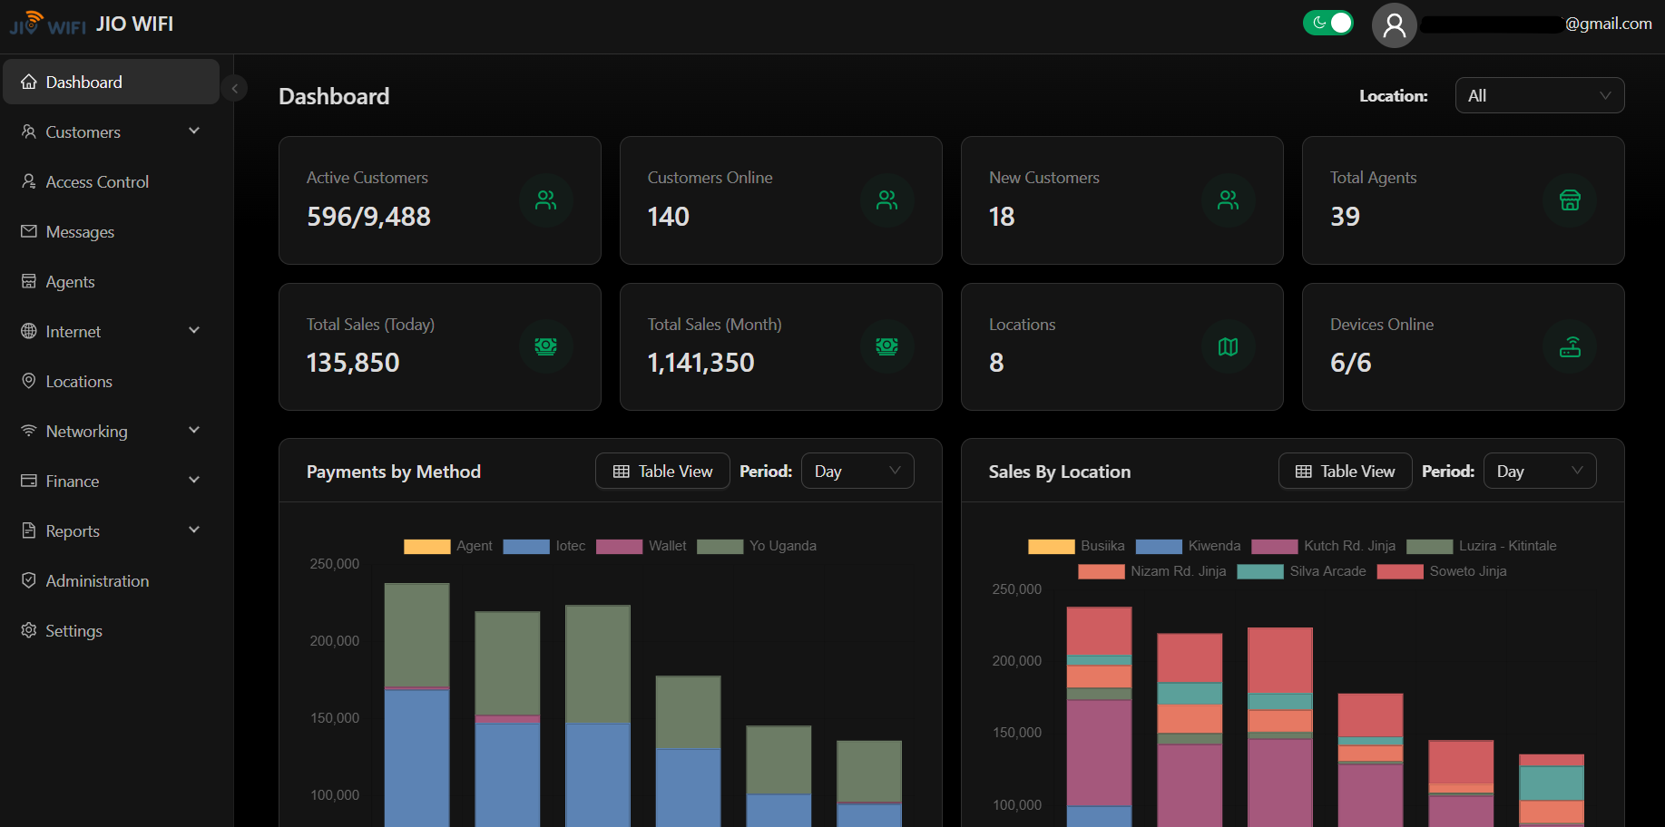The width and height of the screenshot is (1665, 827).
Task: Expand the Reports submenu chevron
Action: coord(194,530)
